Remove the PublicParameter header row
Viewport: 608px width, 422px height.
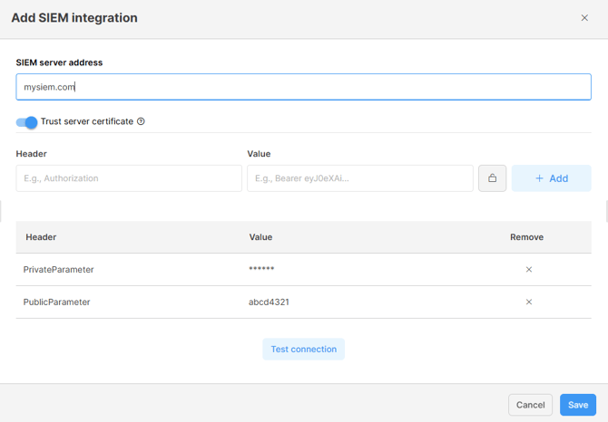[x=529, y=302]
